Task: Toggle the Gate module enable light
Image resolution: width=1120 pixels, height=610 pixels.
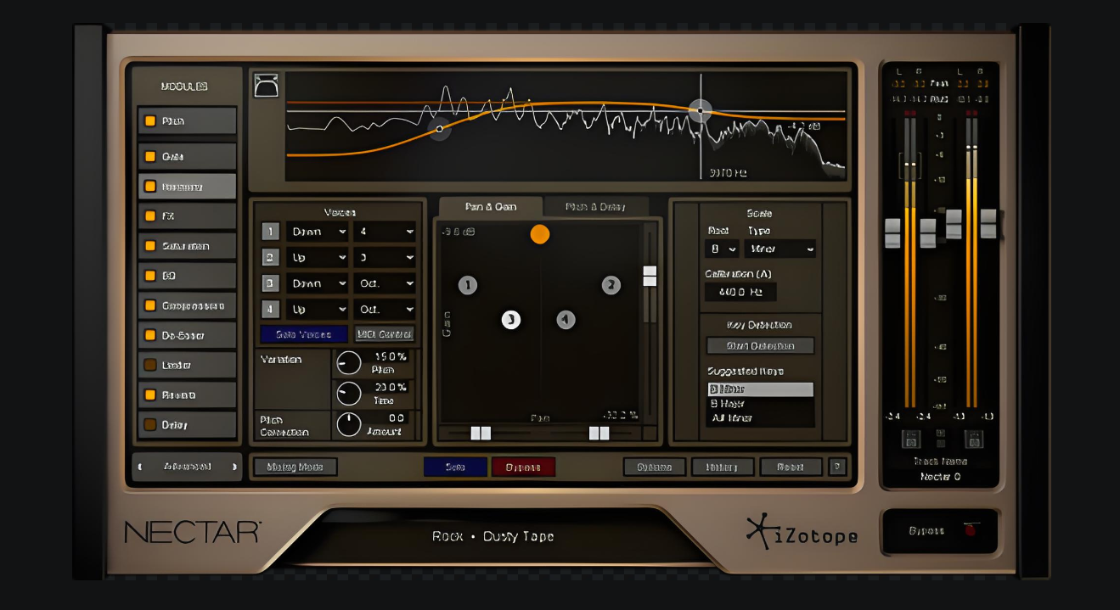Action: point(150,157)
